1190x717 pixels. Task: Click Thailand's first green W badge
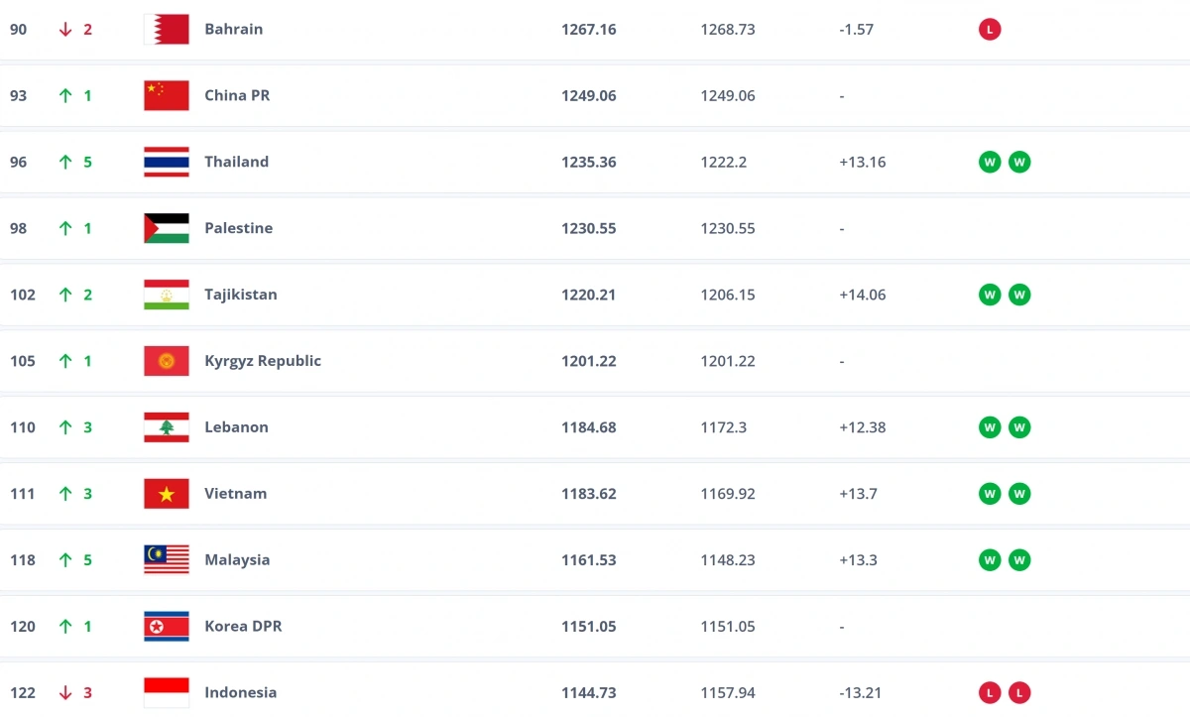[x=990, y=163]
